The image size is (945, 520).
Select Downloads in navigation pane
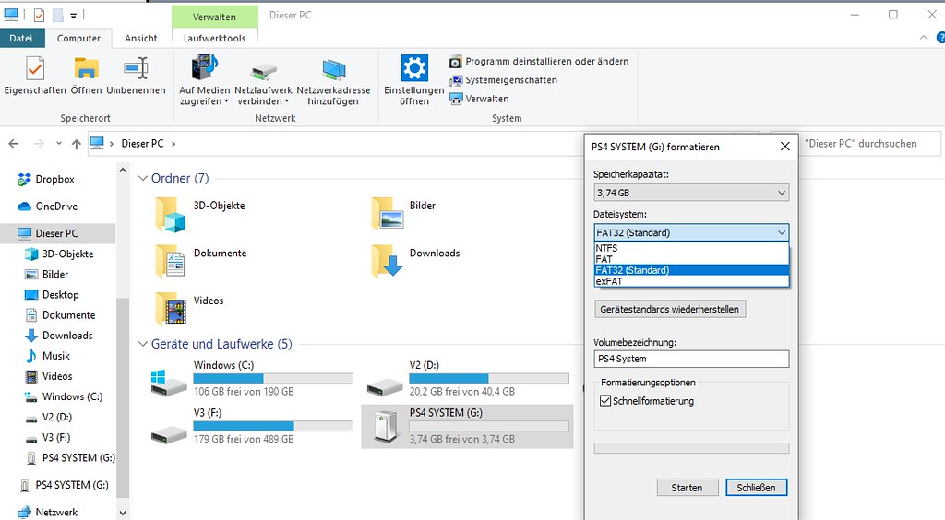click(66, 336)
